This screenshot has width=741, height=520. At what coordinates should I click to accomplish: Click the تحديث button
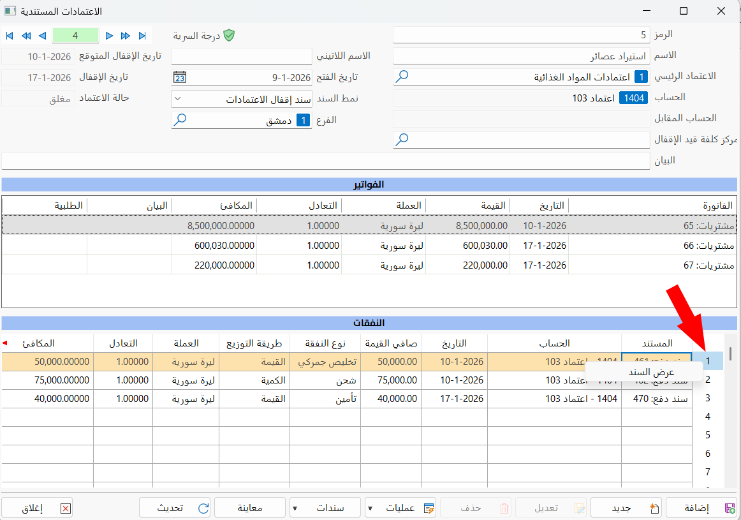pos(175,508)
